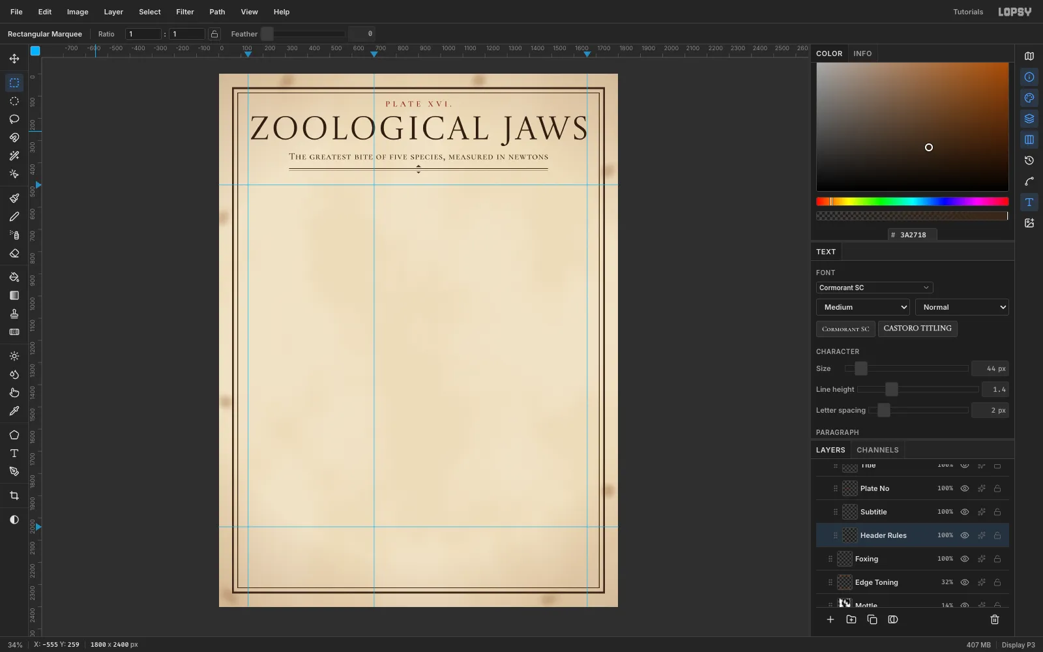1043x652 pixels.
Task: Open the Select menu
Action: click(150, 12)
